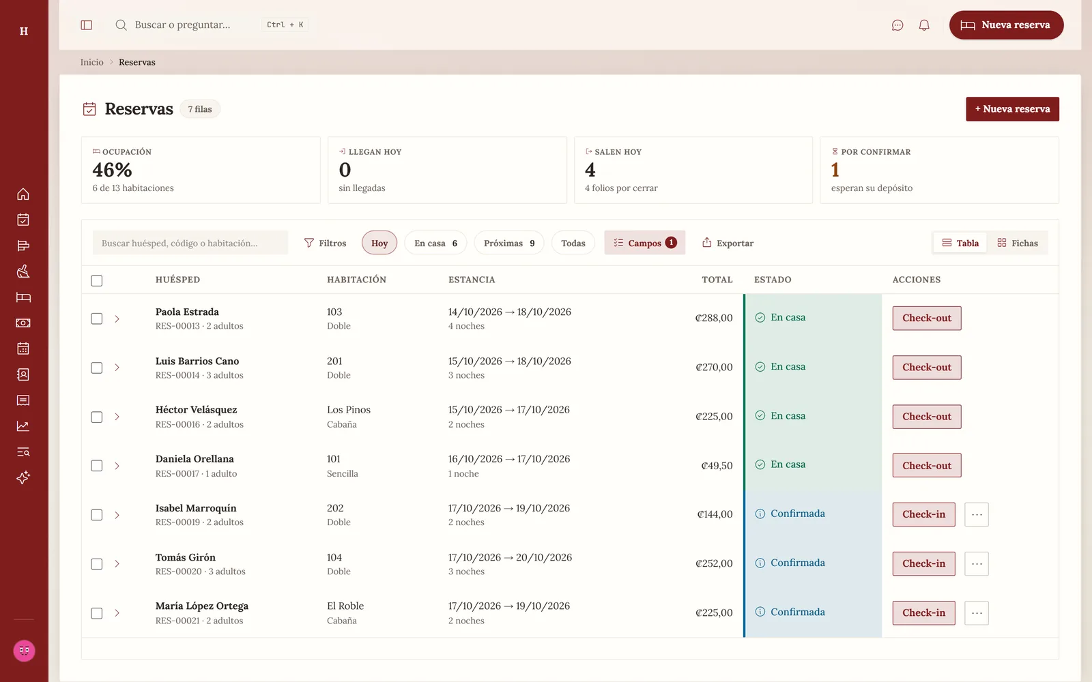The image size is (1092, 682).
Task: Click the guest search input field
Action: [190, 243]
